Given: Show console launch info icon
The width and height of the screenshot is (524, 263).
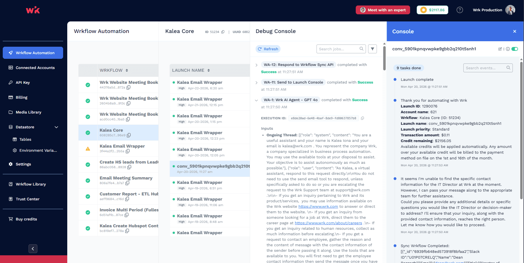Looking at the screenshot, I should [x=508, y=49].
